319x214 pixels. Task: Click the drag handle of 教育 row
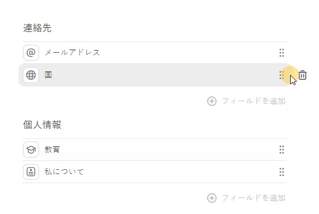[x=282, y=150]
